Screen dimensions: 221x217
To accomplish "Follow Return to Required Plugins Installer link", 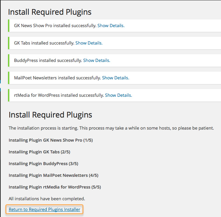I will pyautogui.click(x=44, y=209).
